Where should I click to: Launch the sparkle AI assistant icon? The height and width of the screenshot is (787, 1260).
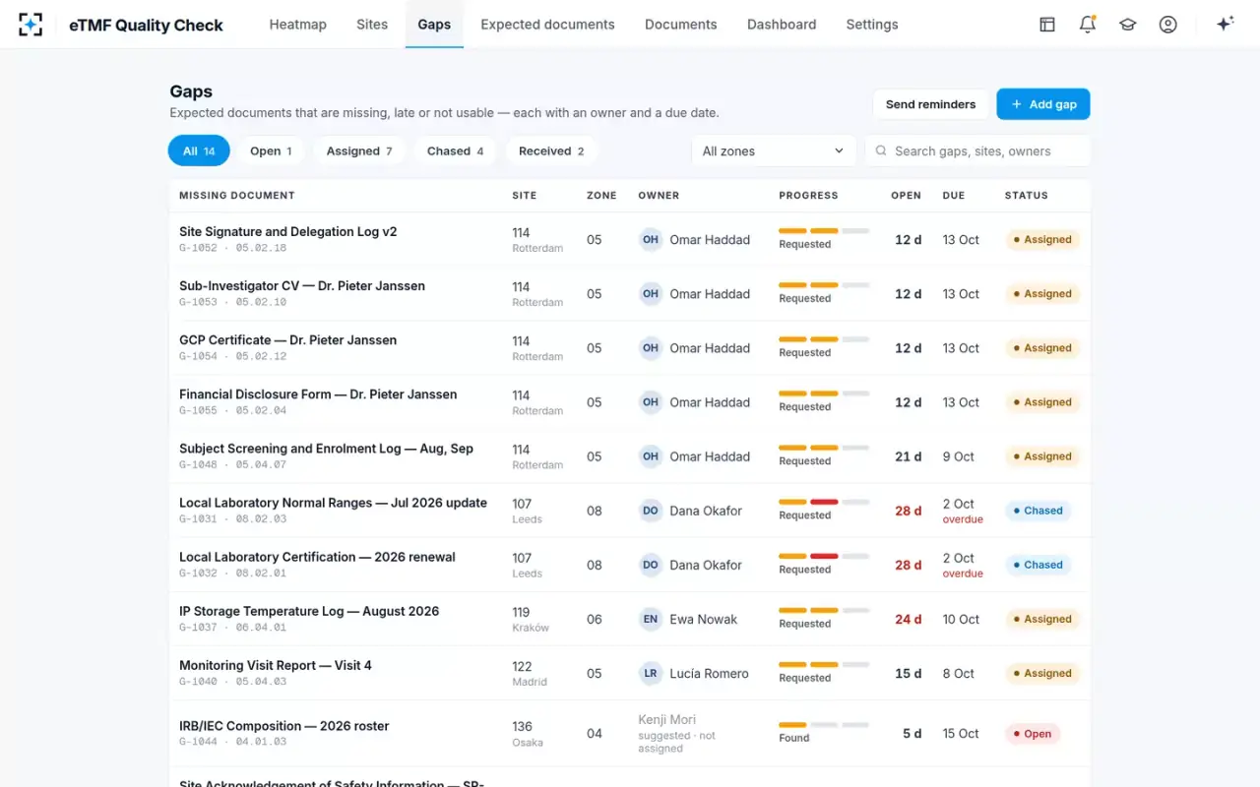(x=1225, y=25)
